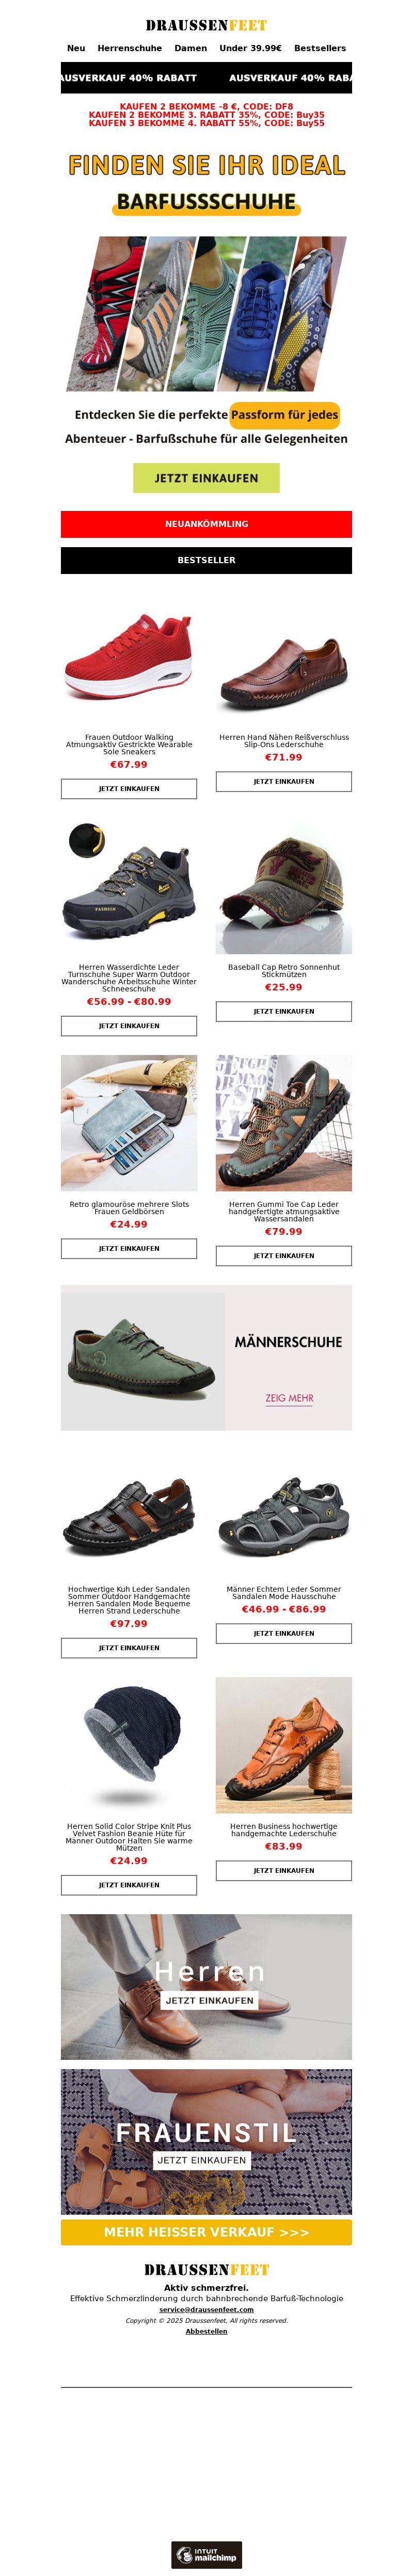
Task: Open the Neu menu item
Action: tap(76, 48)
